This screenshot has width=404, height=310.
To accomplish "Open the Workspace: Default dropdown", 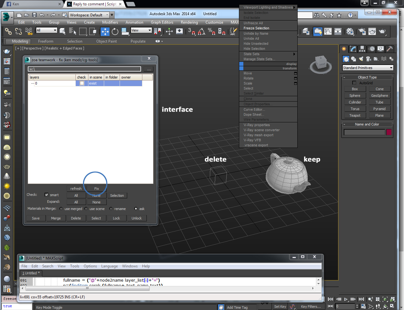I will [x=89, y=15].
